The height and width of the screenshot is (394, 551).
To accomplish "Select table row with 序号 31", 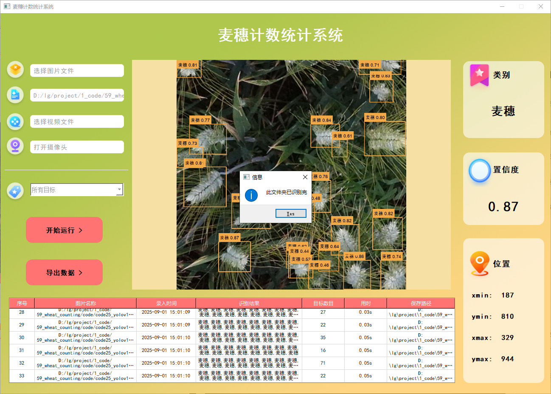I will click(232, 350).
